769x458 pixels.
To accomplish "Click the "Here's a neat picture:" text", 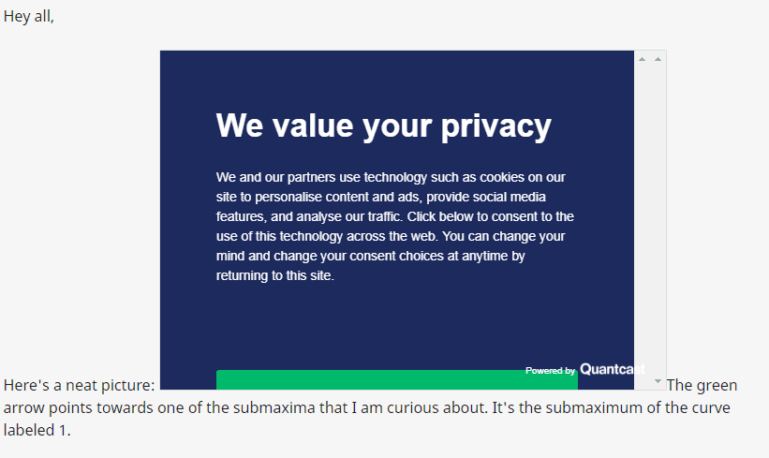I will tap(80, 386).
